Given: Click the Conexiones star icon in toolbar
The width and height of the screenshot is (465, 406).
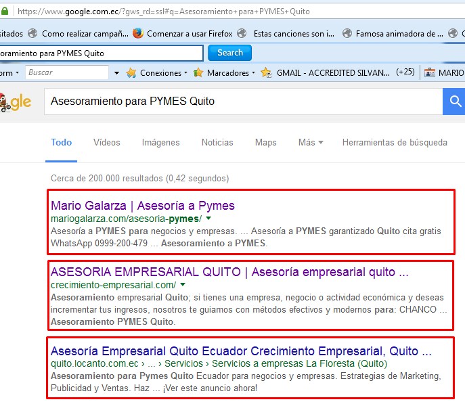Looking at the screenshot, I should tap(132, 72).
